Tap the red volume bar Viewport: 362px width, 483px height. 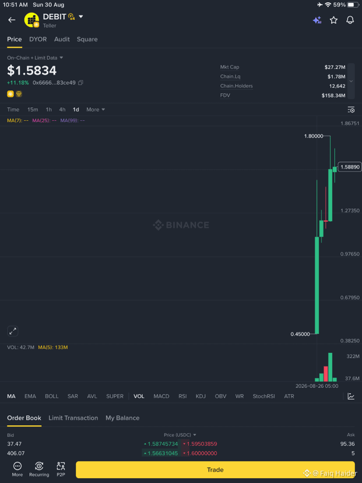[326, 374]
